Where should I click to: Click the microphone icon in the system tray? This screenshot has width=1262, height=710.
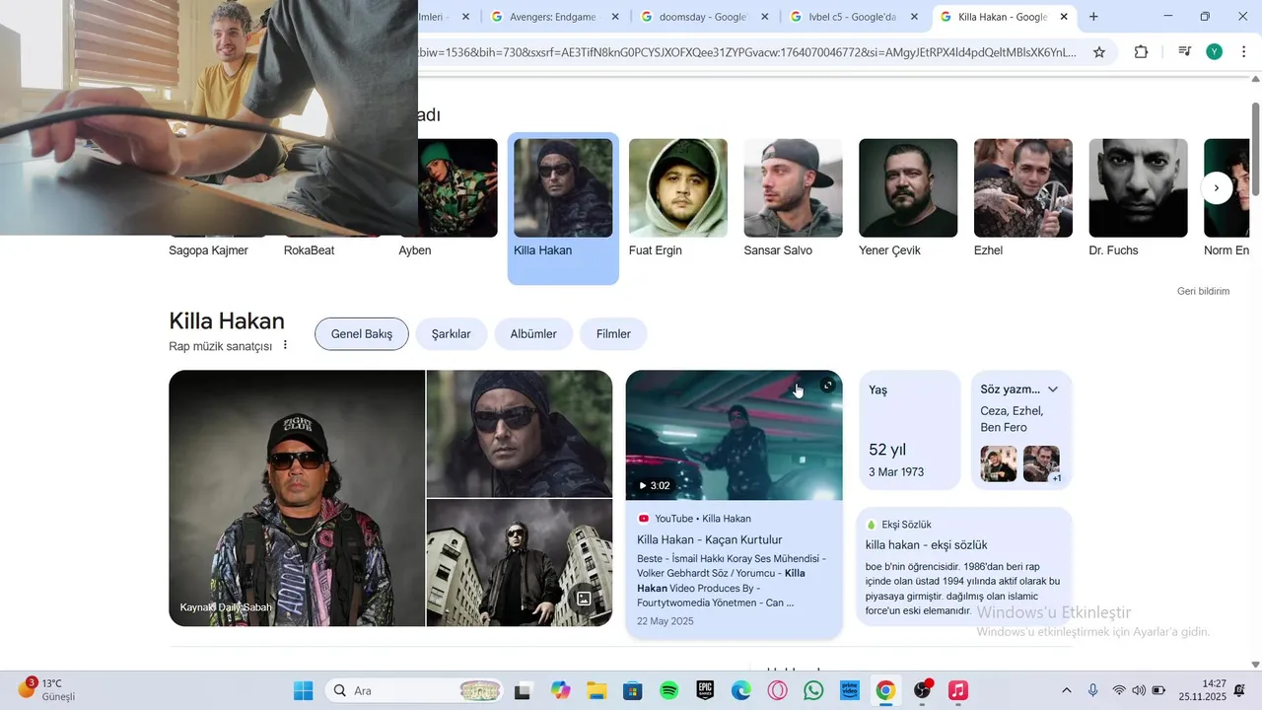click(x=1092, y=690)
